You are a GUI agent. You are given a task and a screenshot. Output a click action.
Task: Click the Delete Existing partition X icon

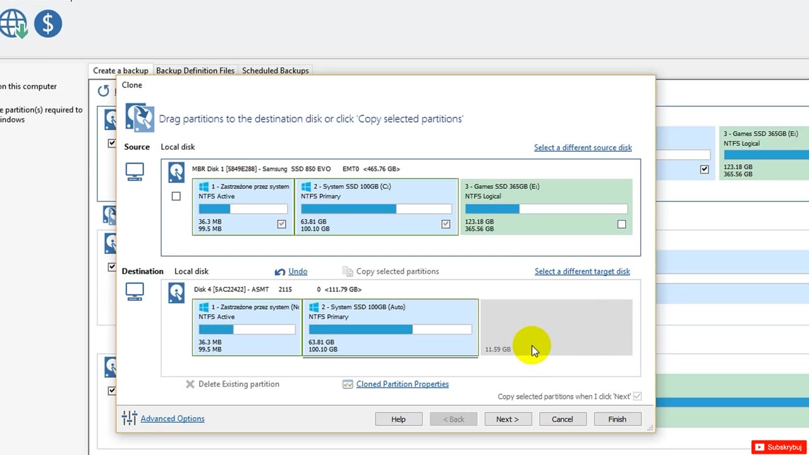[x=190, y=384]
